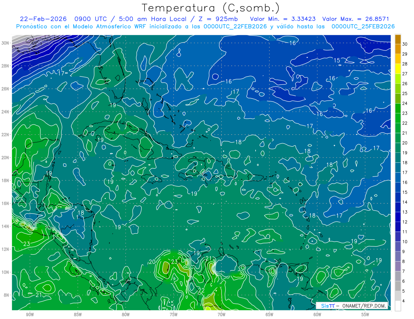
Task: Click colorbar scale label "27"
Action: [x=405, y=74]
